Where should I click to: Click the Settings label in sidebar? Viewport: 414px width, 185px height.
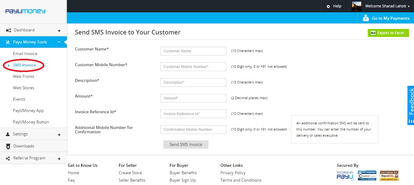tap(20, 134)
